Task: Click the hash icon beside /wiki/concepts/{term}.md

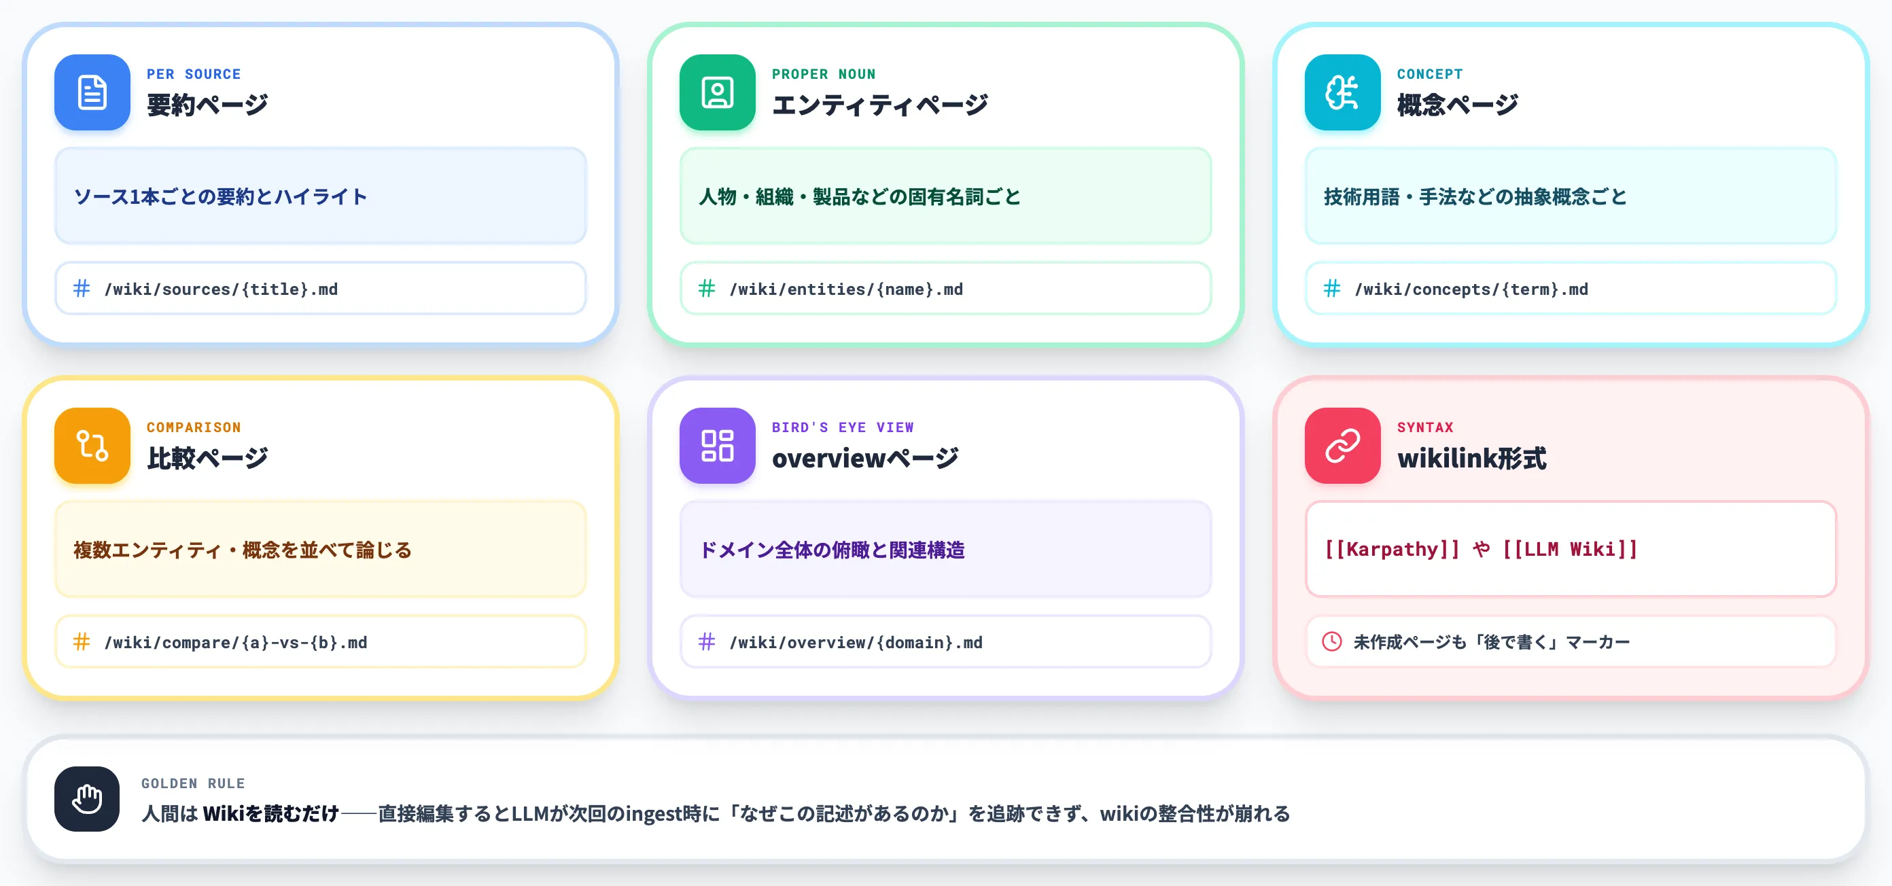Action: (1331, 289)
